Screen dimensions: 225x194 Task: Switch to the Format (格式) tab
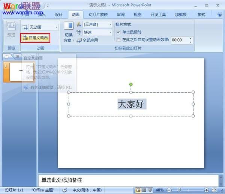[x=201, y=15]
